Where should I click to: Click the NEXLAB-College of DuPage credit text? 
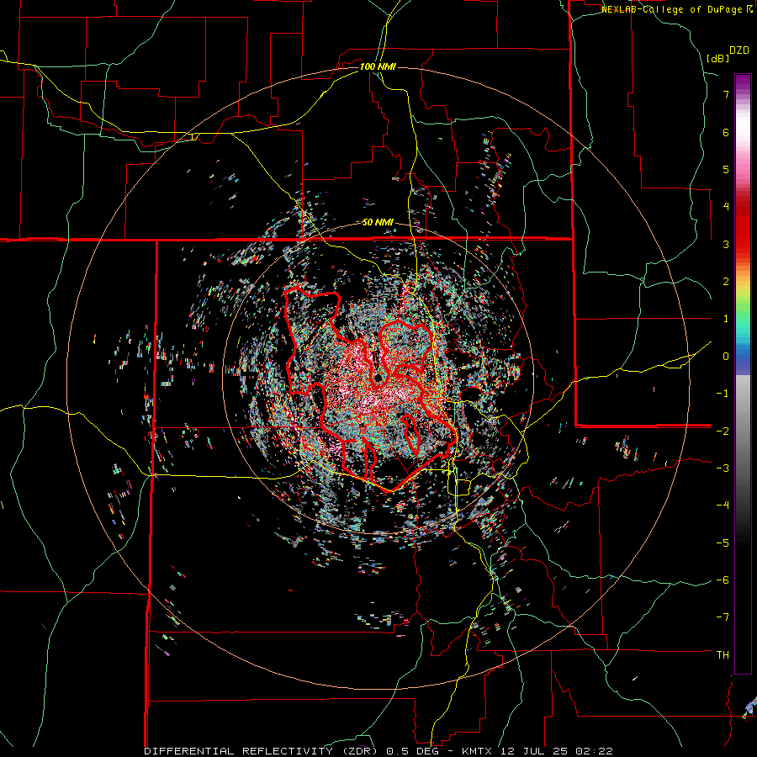pyautogui.click(x=672, y=9)
